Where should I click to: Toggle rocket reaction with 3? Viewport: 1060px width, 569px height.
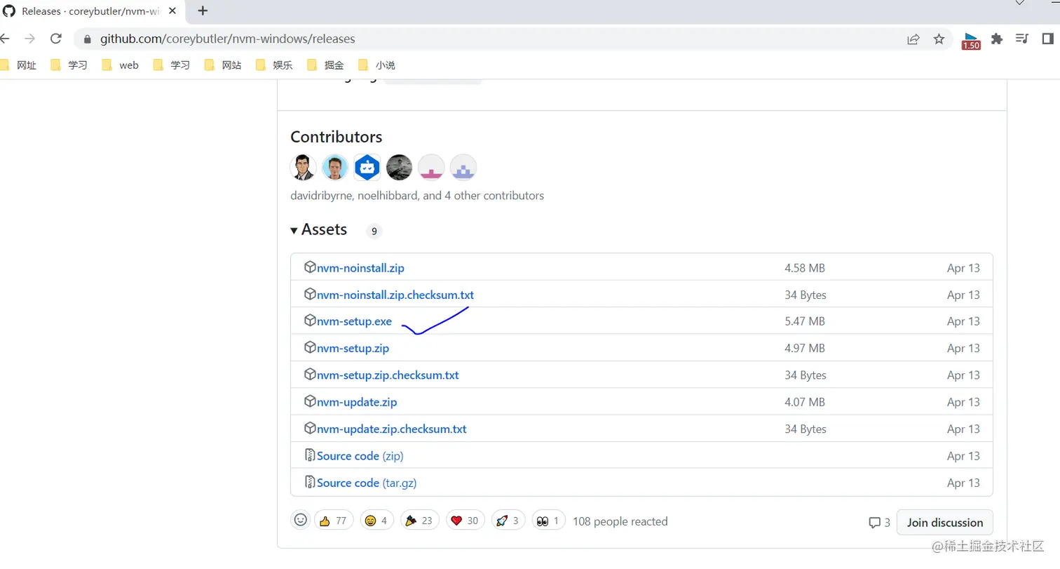pos(508,521)
